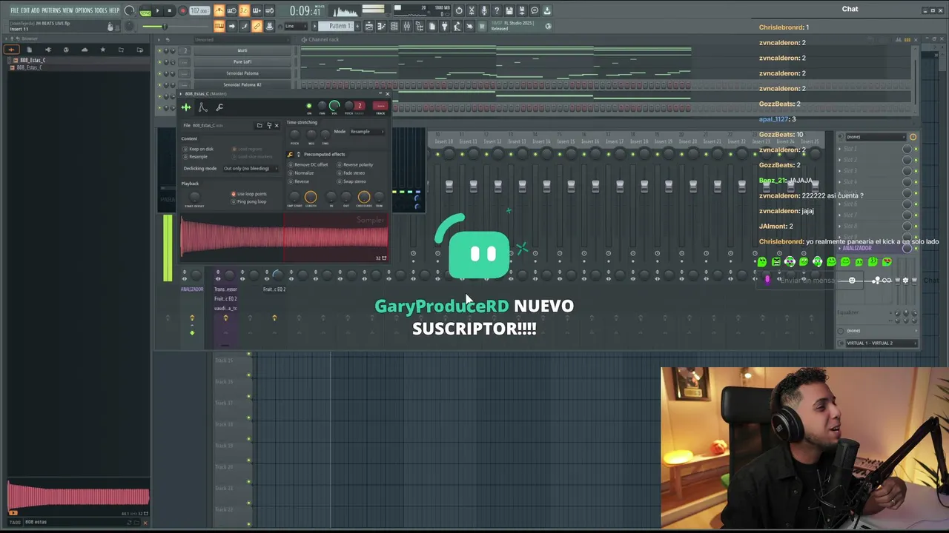Screen dimensions: 949x533
Task: Adjust the VOL knob in sampler
Action: tap(334, 106)
